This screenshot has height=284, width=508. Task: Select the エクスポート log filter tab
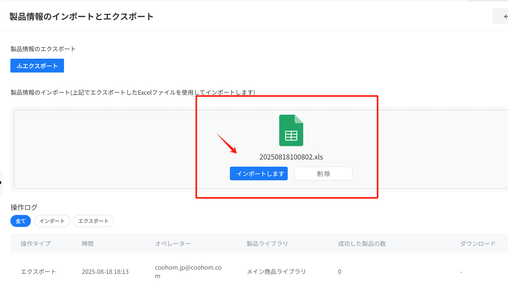coord(93,221)
